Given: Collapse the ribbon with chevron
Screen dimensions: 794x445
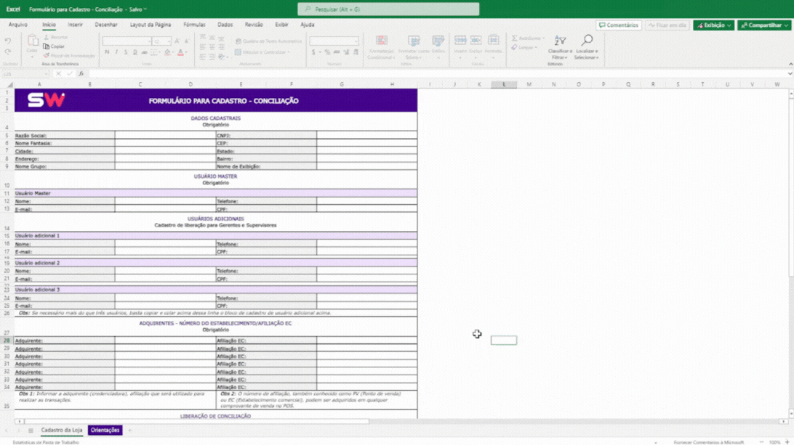Looking at the screenshot, I should tap(790, 64).
